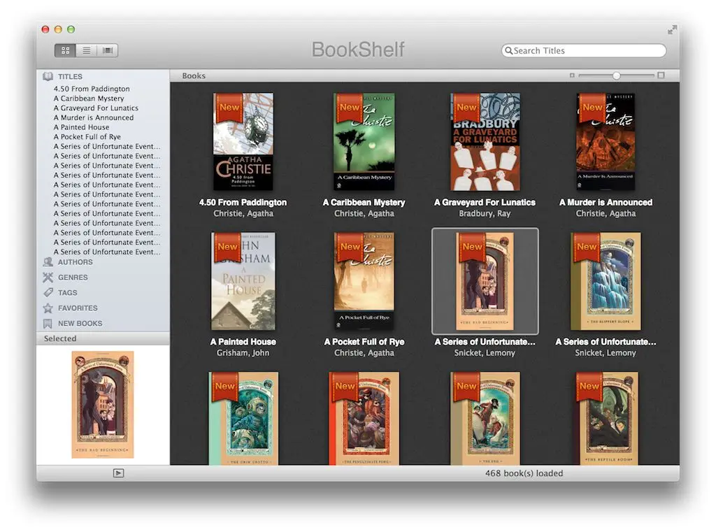Click the 'A Graveyard For Lunatics' title under its cover
Image resolution: width=716 pixels, height=532 pixels.
click(x=485, y=202)
